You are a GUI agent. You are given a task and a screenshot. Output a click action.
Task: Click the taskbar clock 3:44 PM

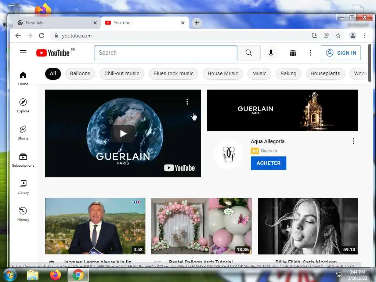tap(357, 272)
